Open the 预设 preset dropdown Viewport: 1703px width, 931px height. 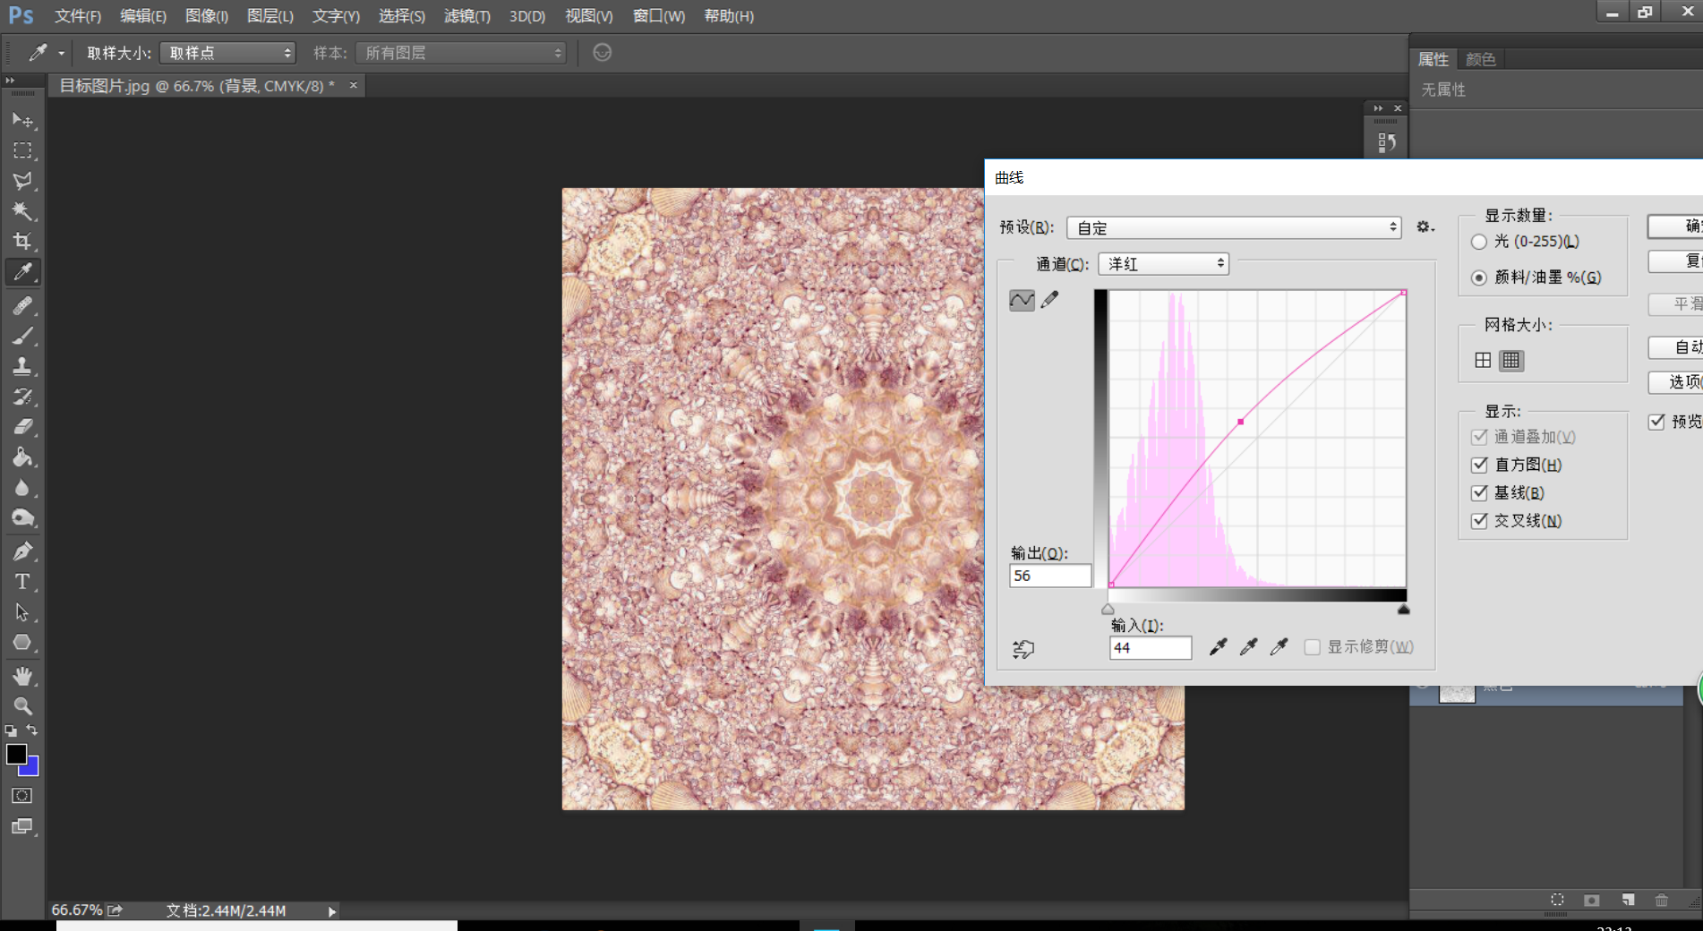point(1234,228)
